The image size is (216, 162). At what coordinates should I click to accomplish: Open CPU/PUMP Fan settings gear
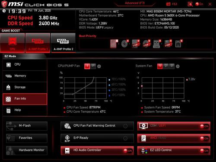point(99,67)
